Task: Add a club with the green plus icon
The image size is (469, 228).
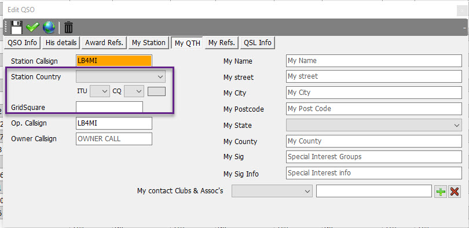Action: click(441, 192)
